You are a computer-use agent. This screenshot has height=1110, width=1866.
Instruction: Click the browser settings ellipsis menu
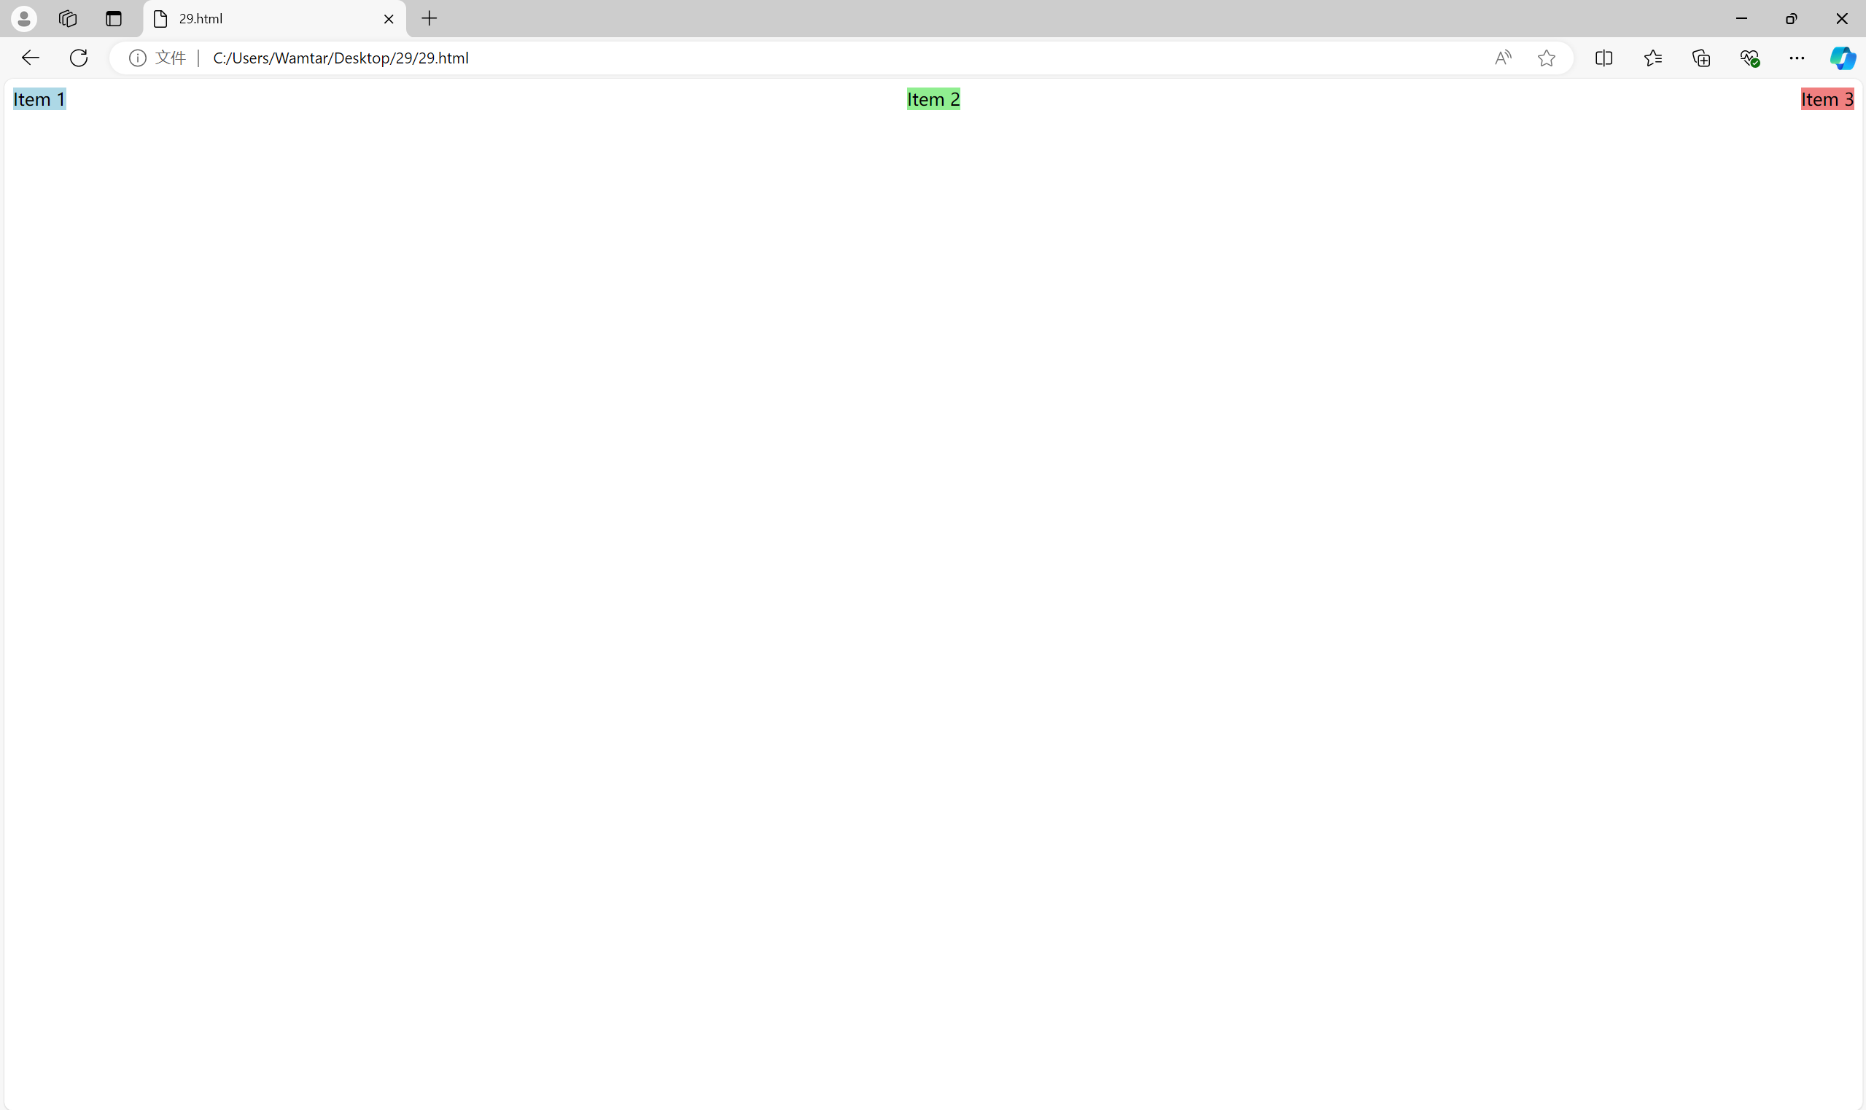[x=1797, y=58]
